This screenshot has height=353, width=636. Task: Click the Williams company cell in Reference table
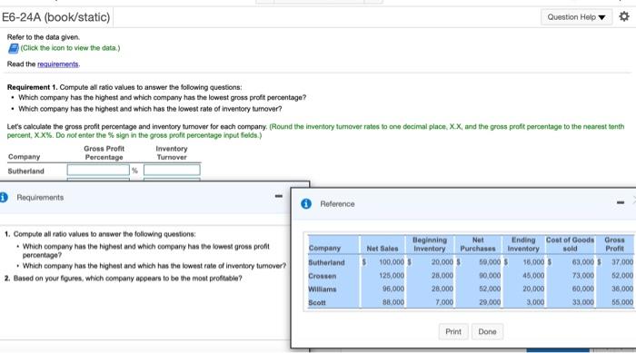(323, 289)
